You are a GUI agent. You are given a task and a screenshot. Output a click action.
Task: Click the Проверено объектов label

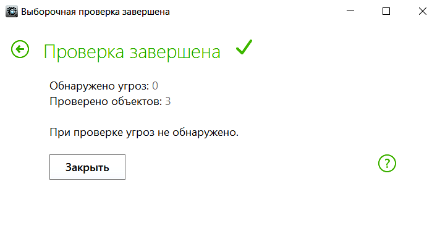[x=106, y=101]
